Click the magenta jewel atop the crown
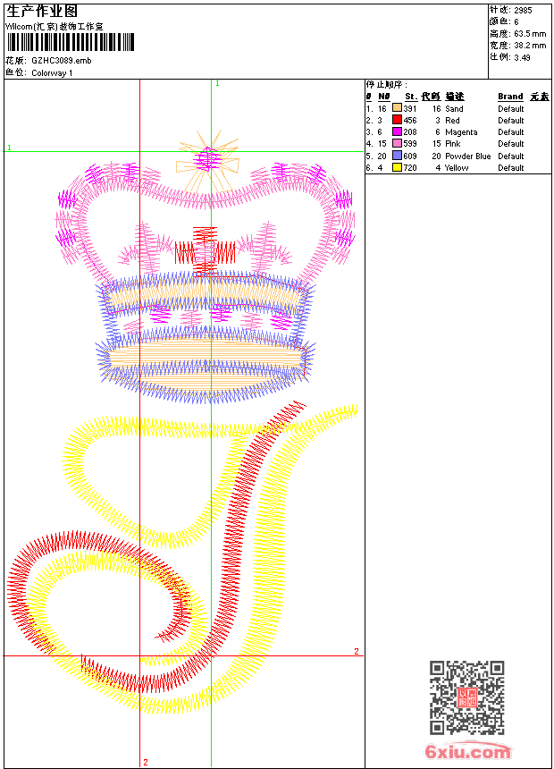This screenshot has height=769, width=554. [207, 160]
